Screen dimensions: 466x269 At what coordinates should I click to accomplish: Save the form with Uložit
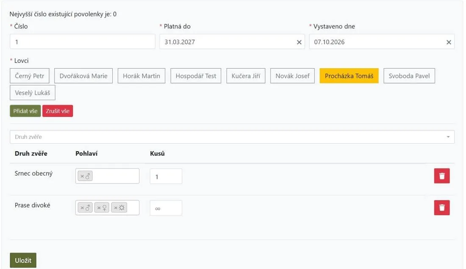point(23,261)
